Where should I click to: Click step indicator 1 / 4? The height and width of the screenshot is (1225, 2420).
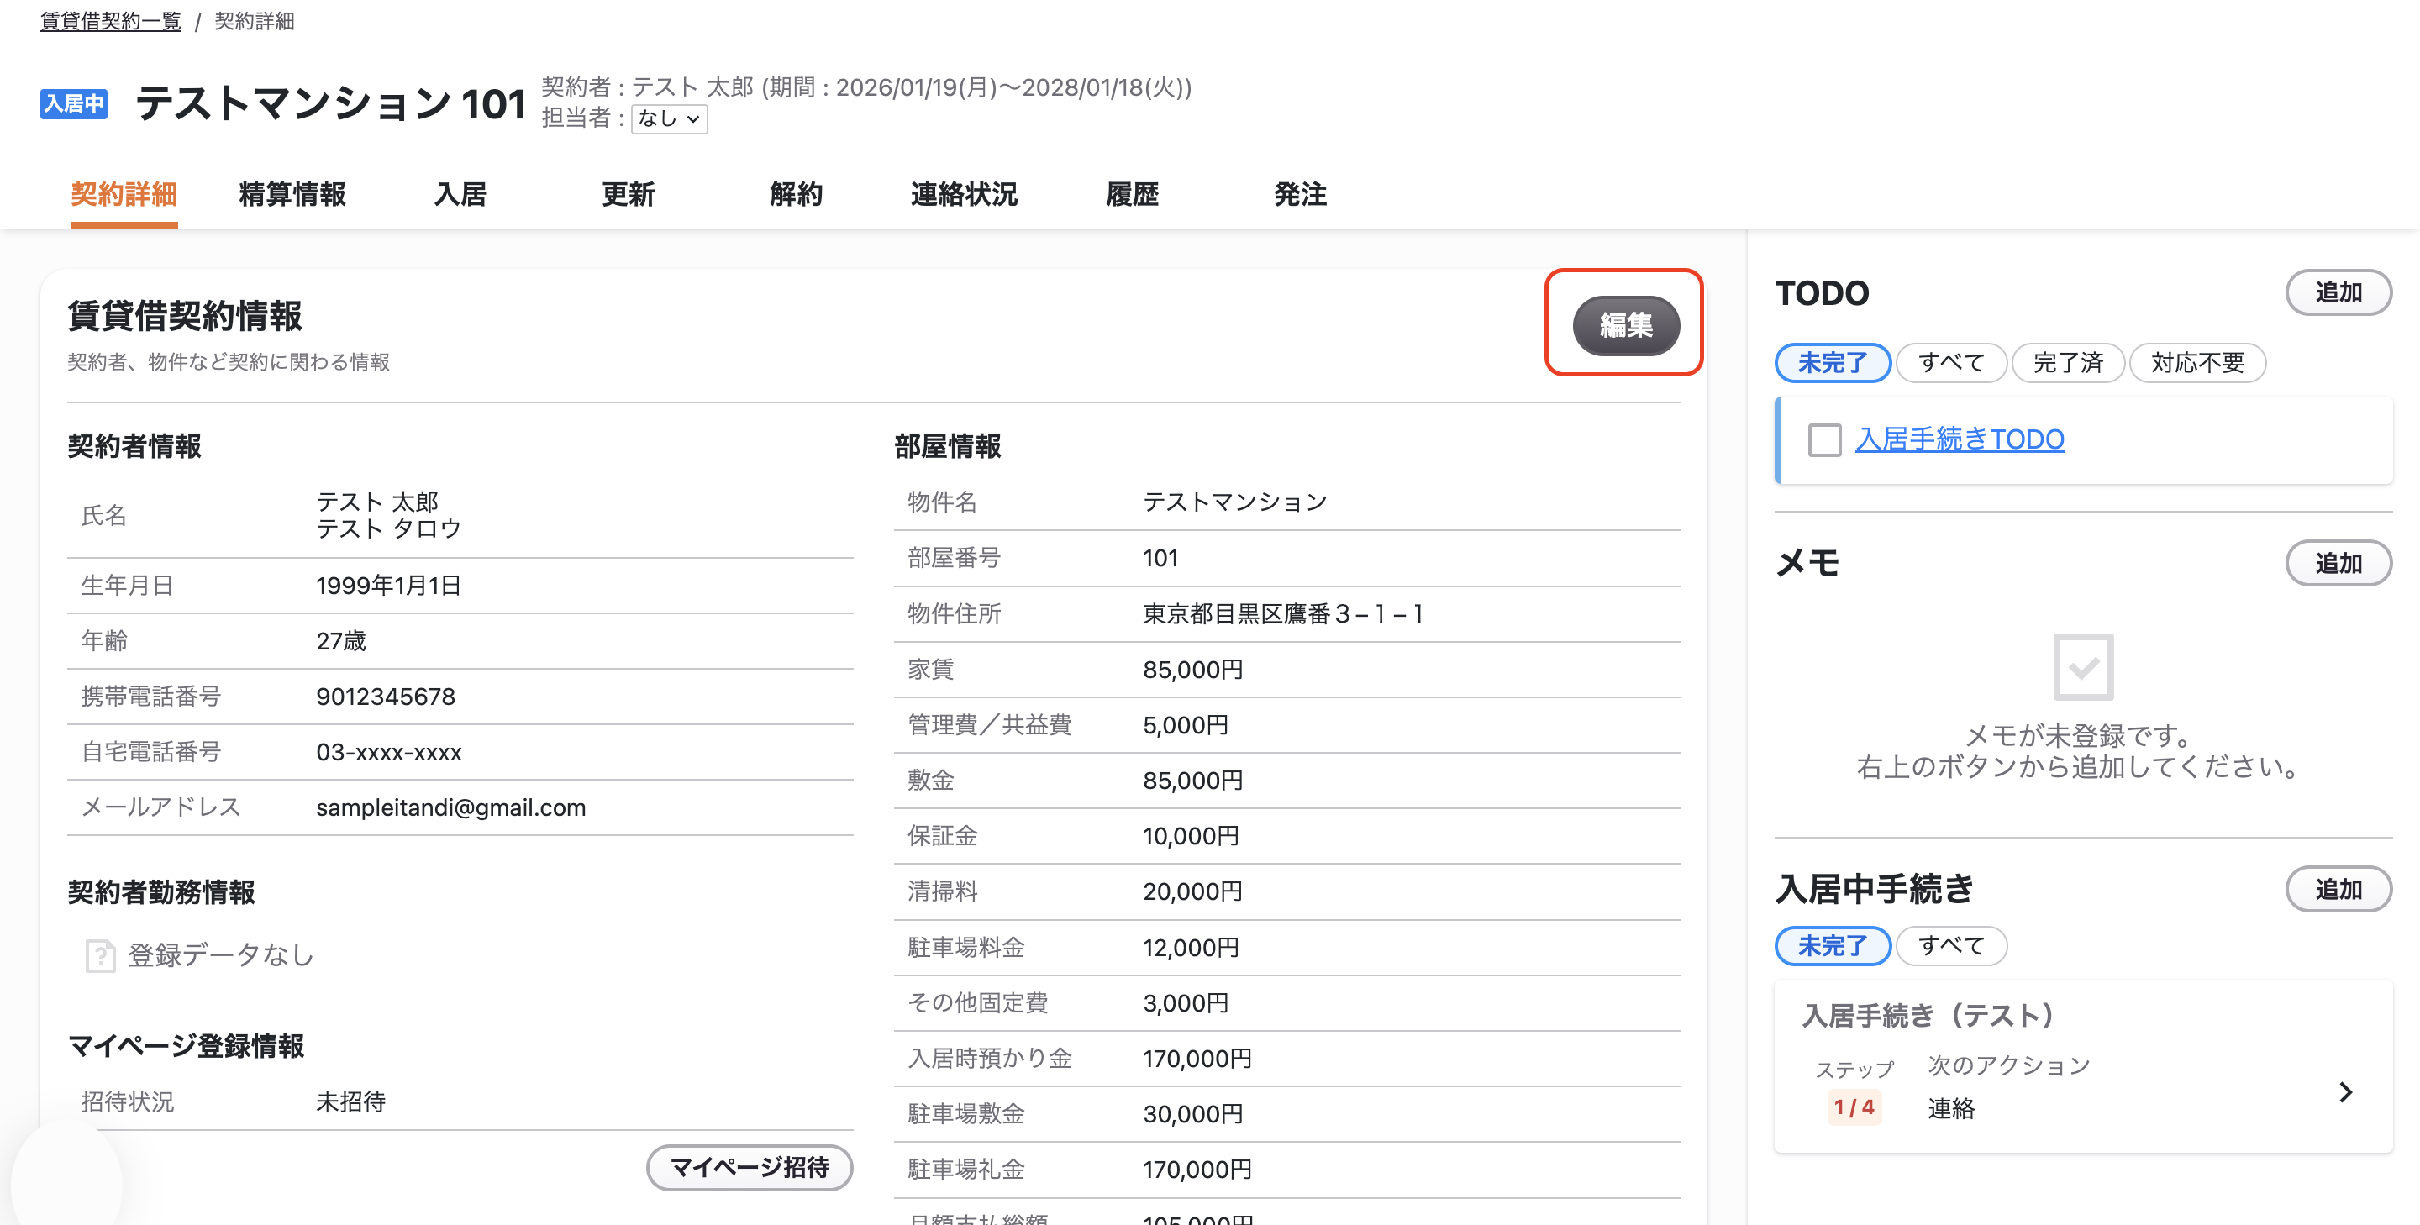coord(1854,1107)
